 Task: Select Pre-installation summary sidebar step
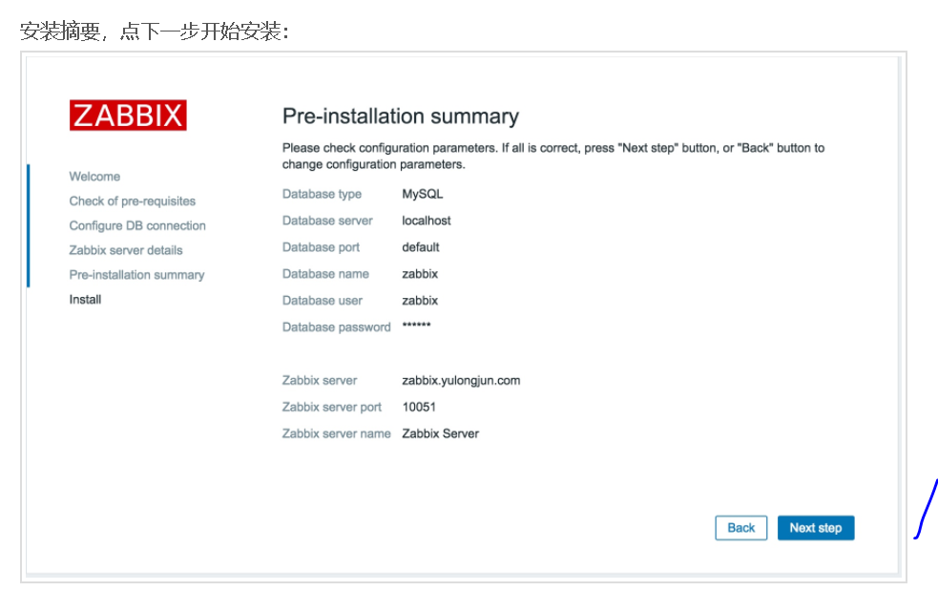tap(137, 275)
